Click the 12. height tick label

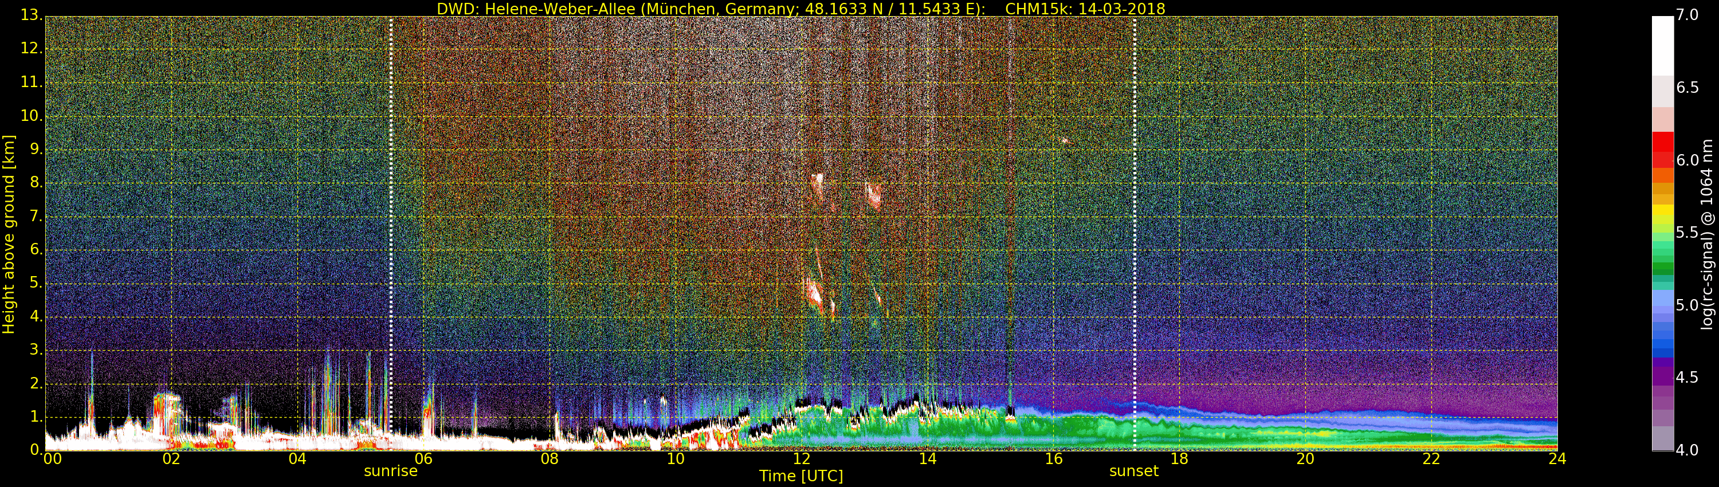(x=32, y=48)
